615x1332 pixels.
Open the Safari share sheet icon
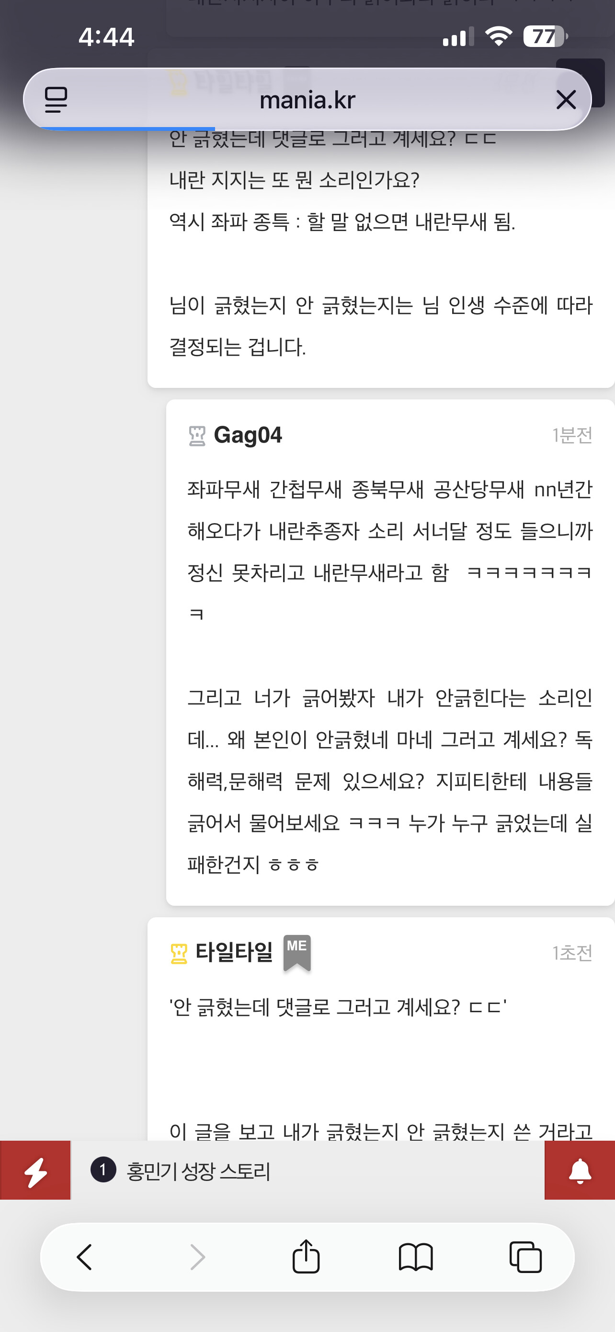click(x=306, y=1257)
